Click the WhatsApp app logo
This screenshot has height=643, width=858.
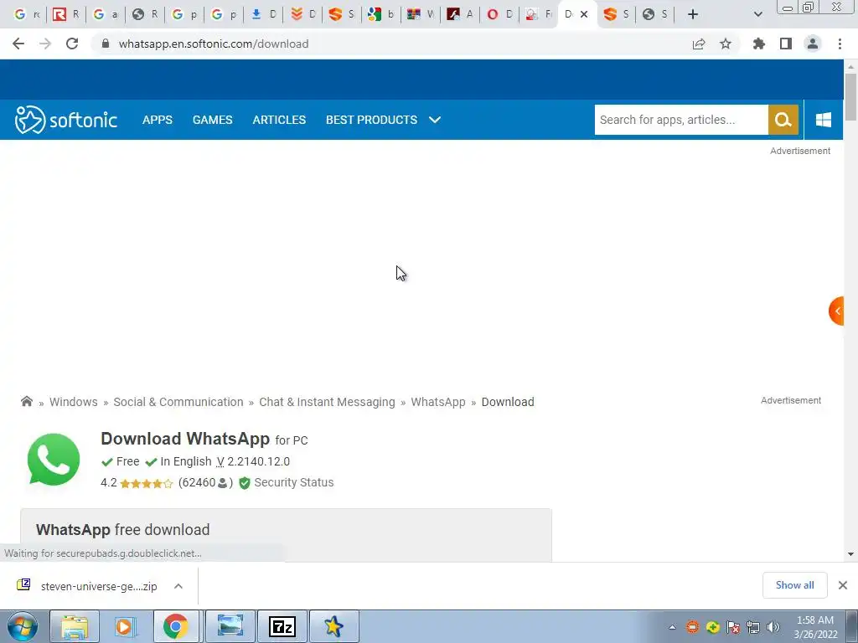pyautogui.click(x=54, y=460)
